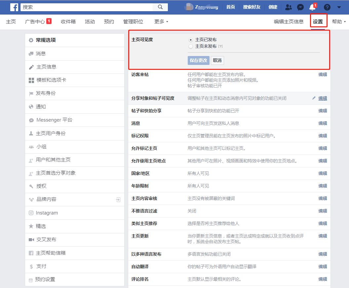Image resolution: width=349 pixels, height=288 pixels.
Task: Edit the 不雅语言过滤 setting
Action: click(x=323, y=211)
